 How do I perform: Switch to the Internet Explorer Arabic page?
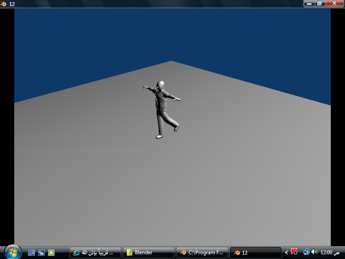(x=95, y=253)
